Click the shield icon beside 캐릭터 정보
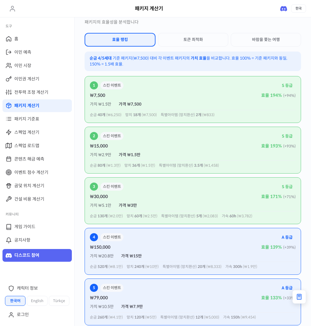The image size is (311, 326). 11,288
